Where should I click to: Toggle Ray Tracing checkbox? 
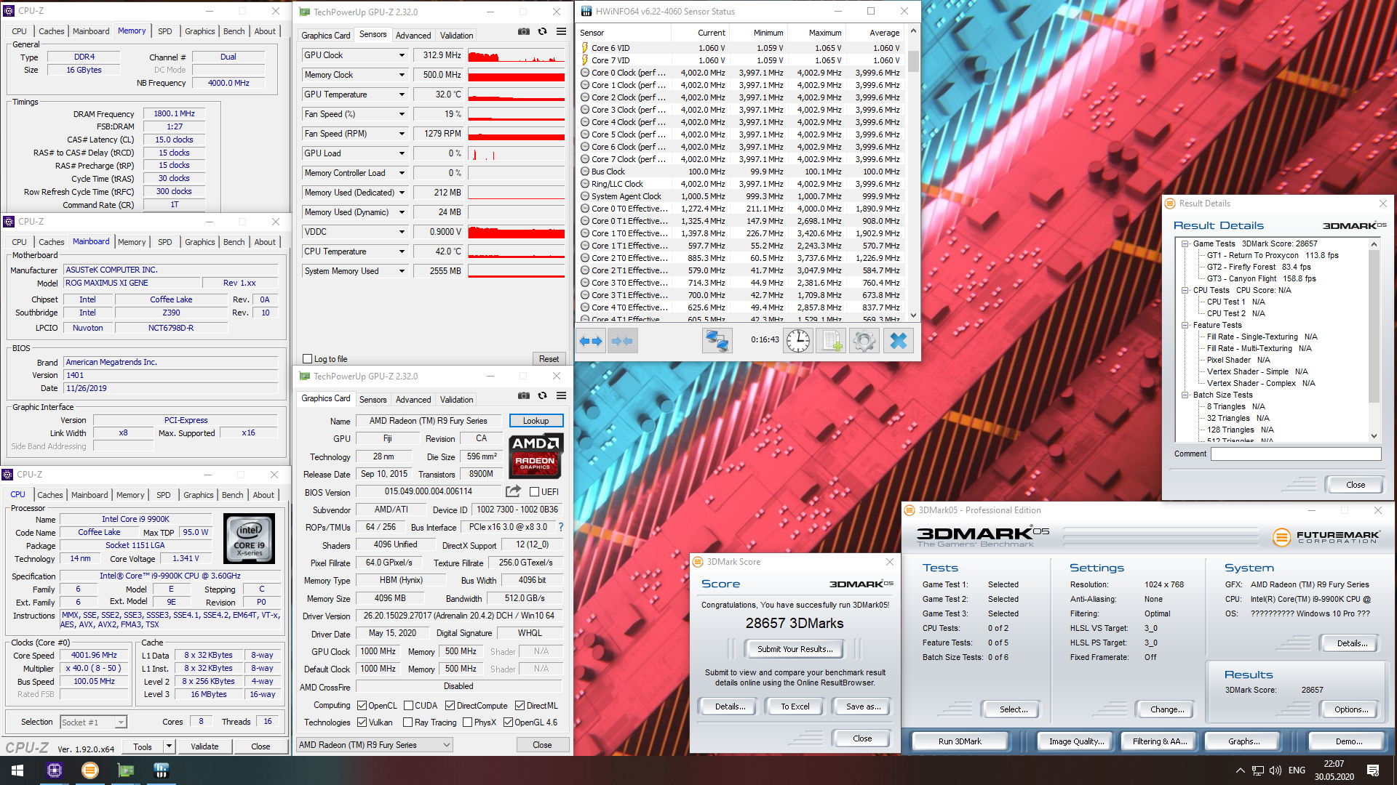click(407, 722)
